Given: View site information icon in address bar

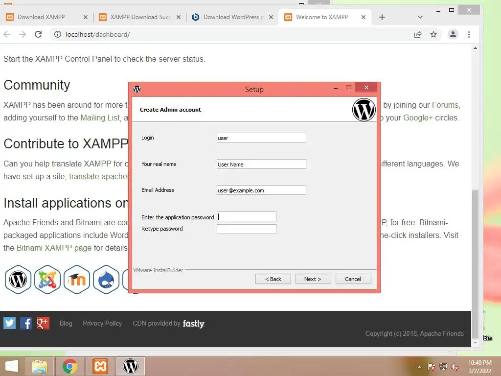Looking at the screenshot, I should point(58,34).
